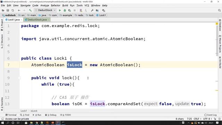Open the 1: Project side panel
222x125 pixels.
[x=2, y=25]
